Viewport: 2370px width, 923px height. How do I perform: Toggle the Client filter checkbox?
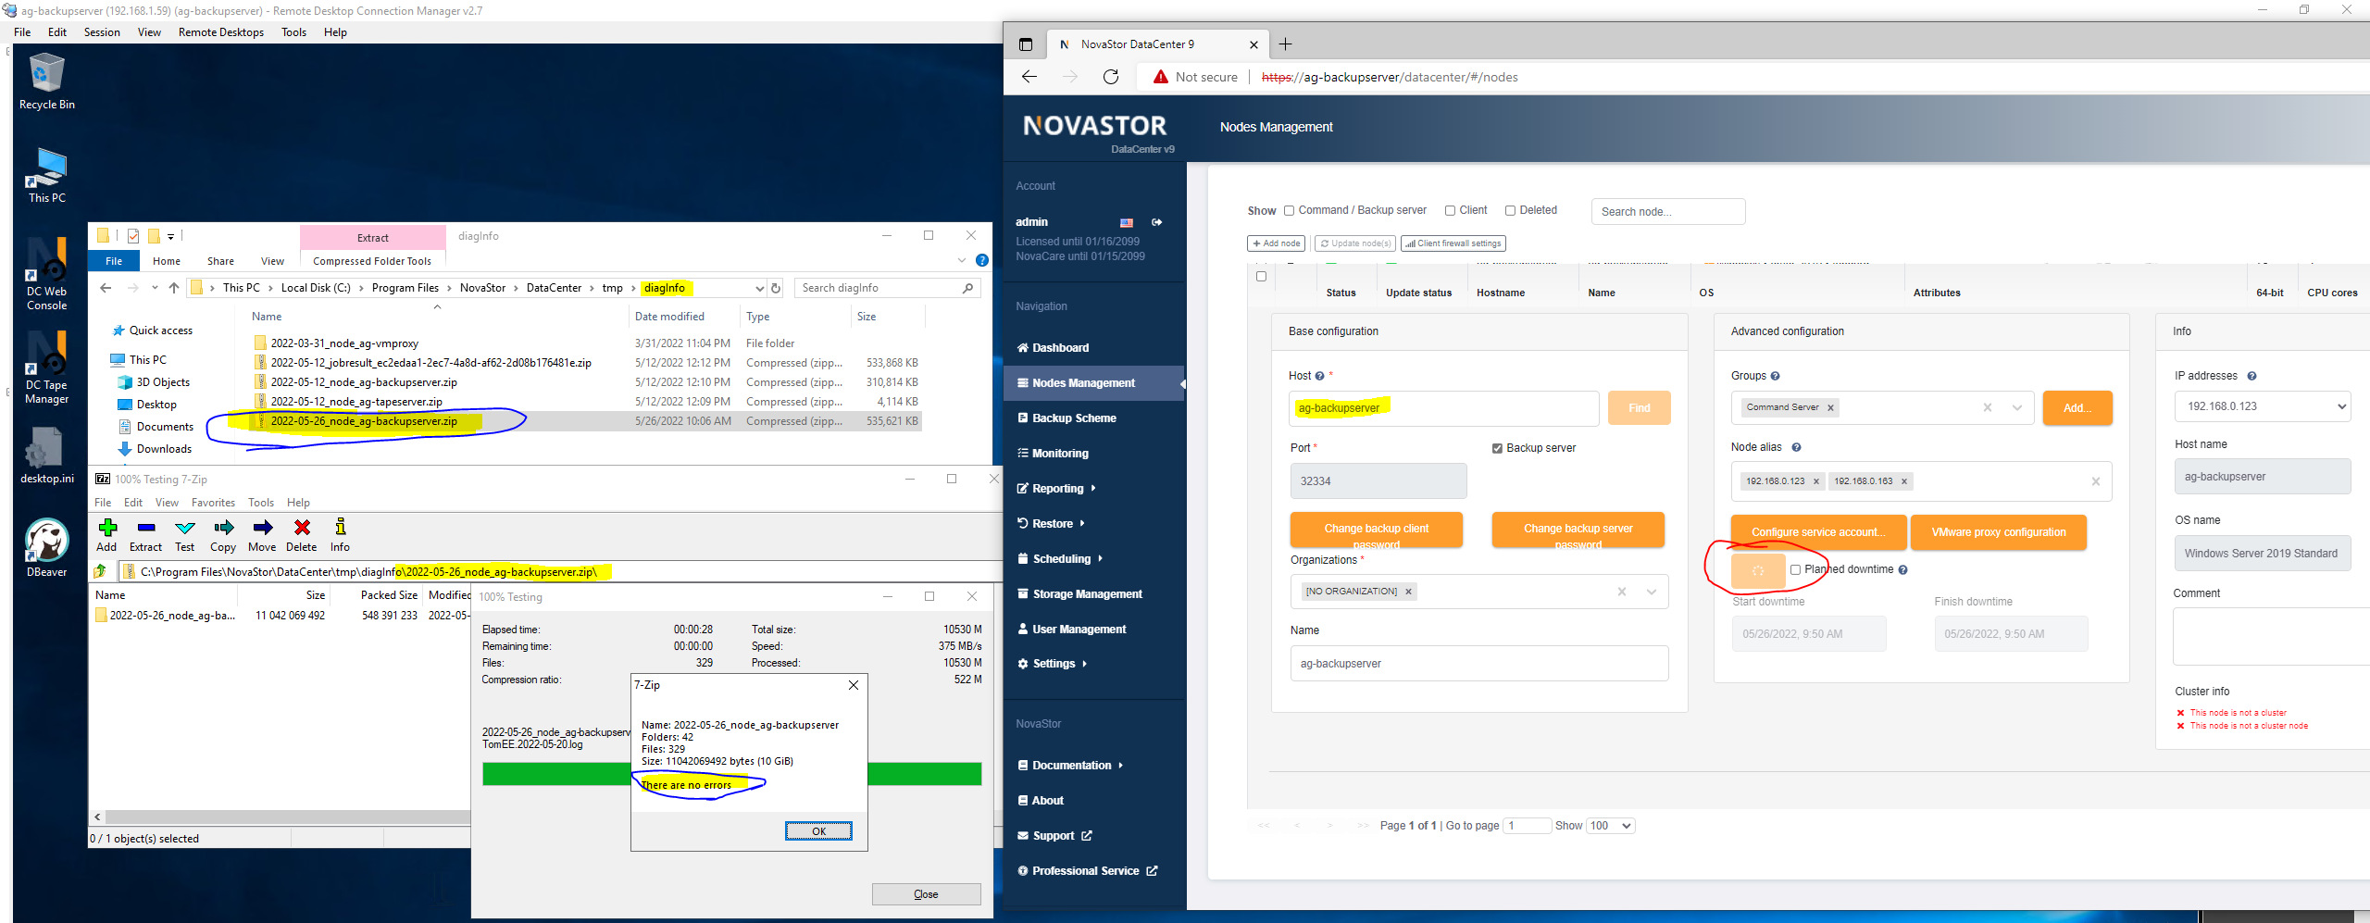point(1450,210)
